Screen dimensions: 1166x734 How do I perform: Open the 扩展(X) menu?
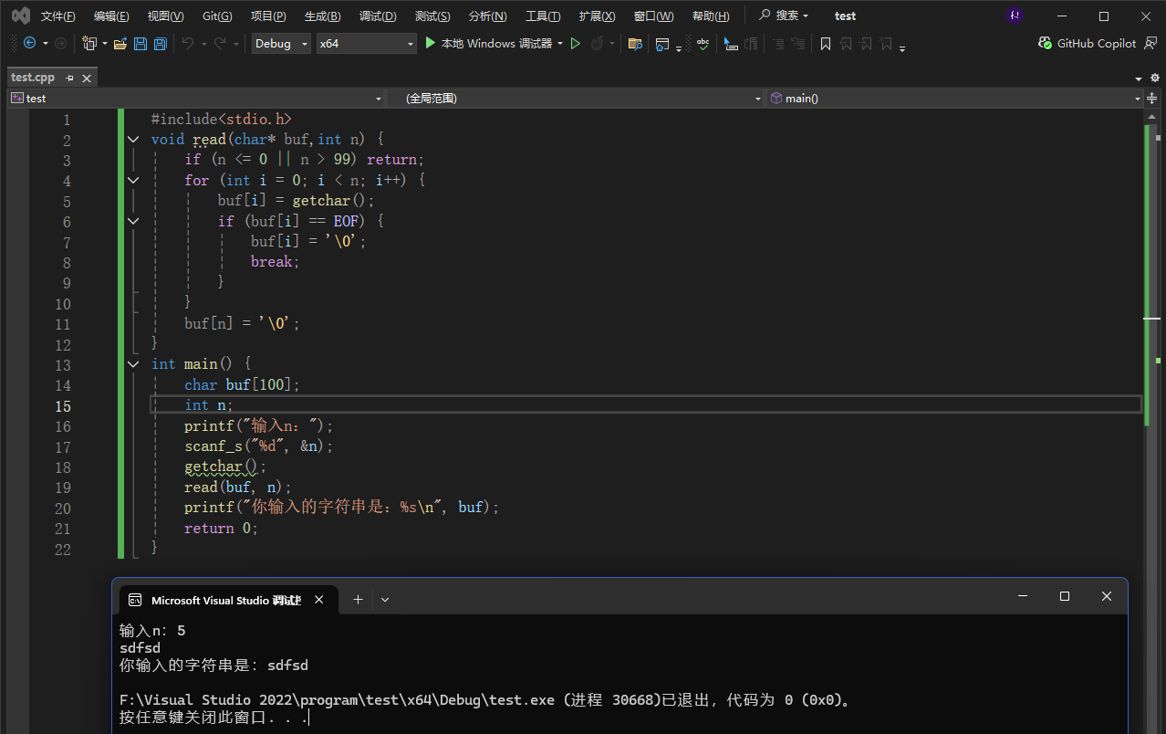click(x=597, y=16)
